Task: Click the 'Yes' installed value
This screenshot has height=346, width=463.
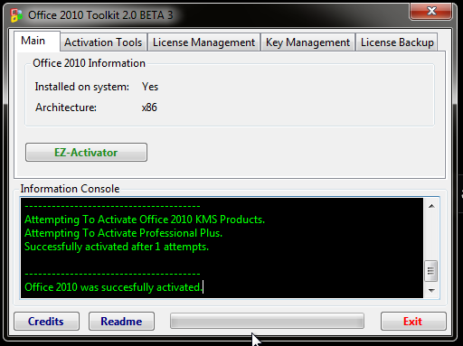Action: pyautogui.click(x=150, y=87)
